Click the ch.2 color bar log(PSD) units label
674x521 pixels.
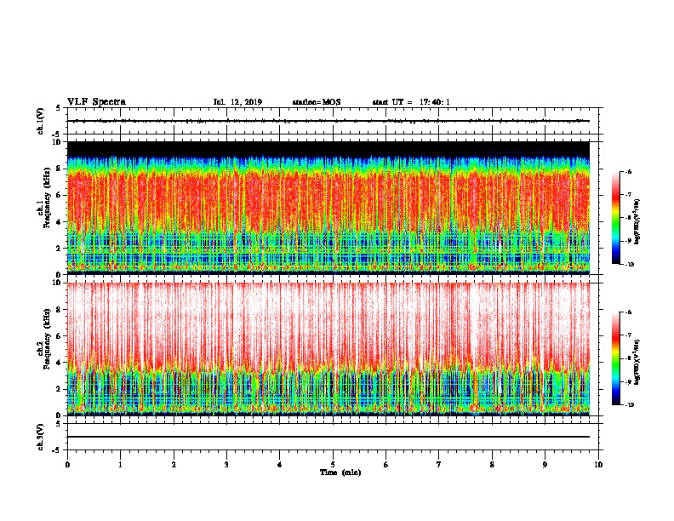pyautogui.click(x=637, y=363)
